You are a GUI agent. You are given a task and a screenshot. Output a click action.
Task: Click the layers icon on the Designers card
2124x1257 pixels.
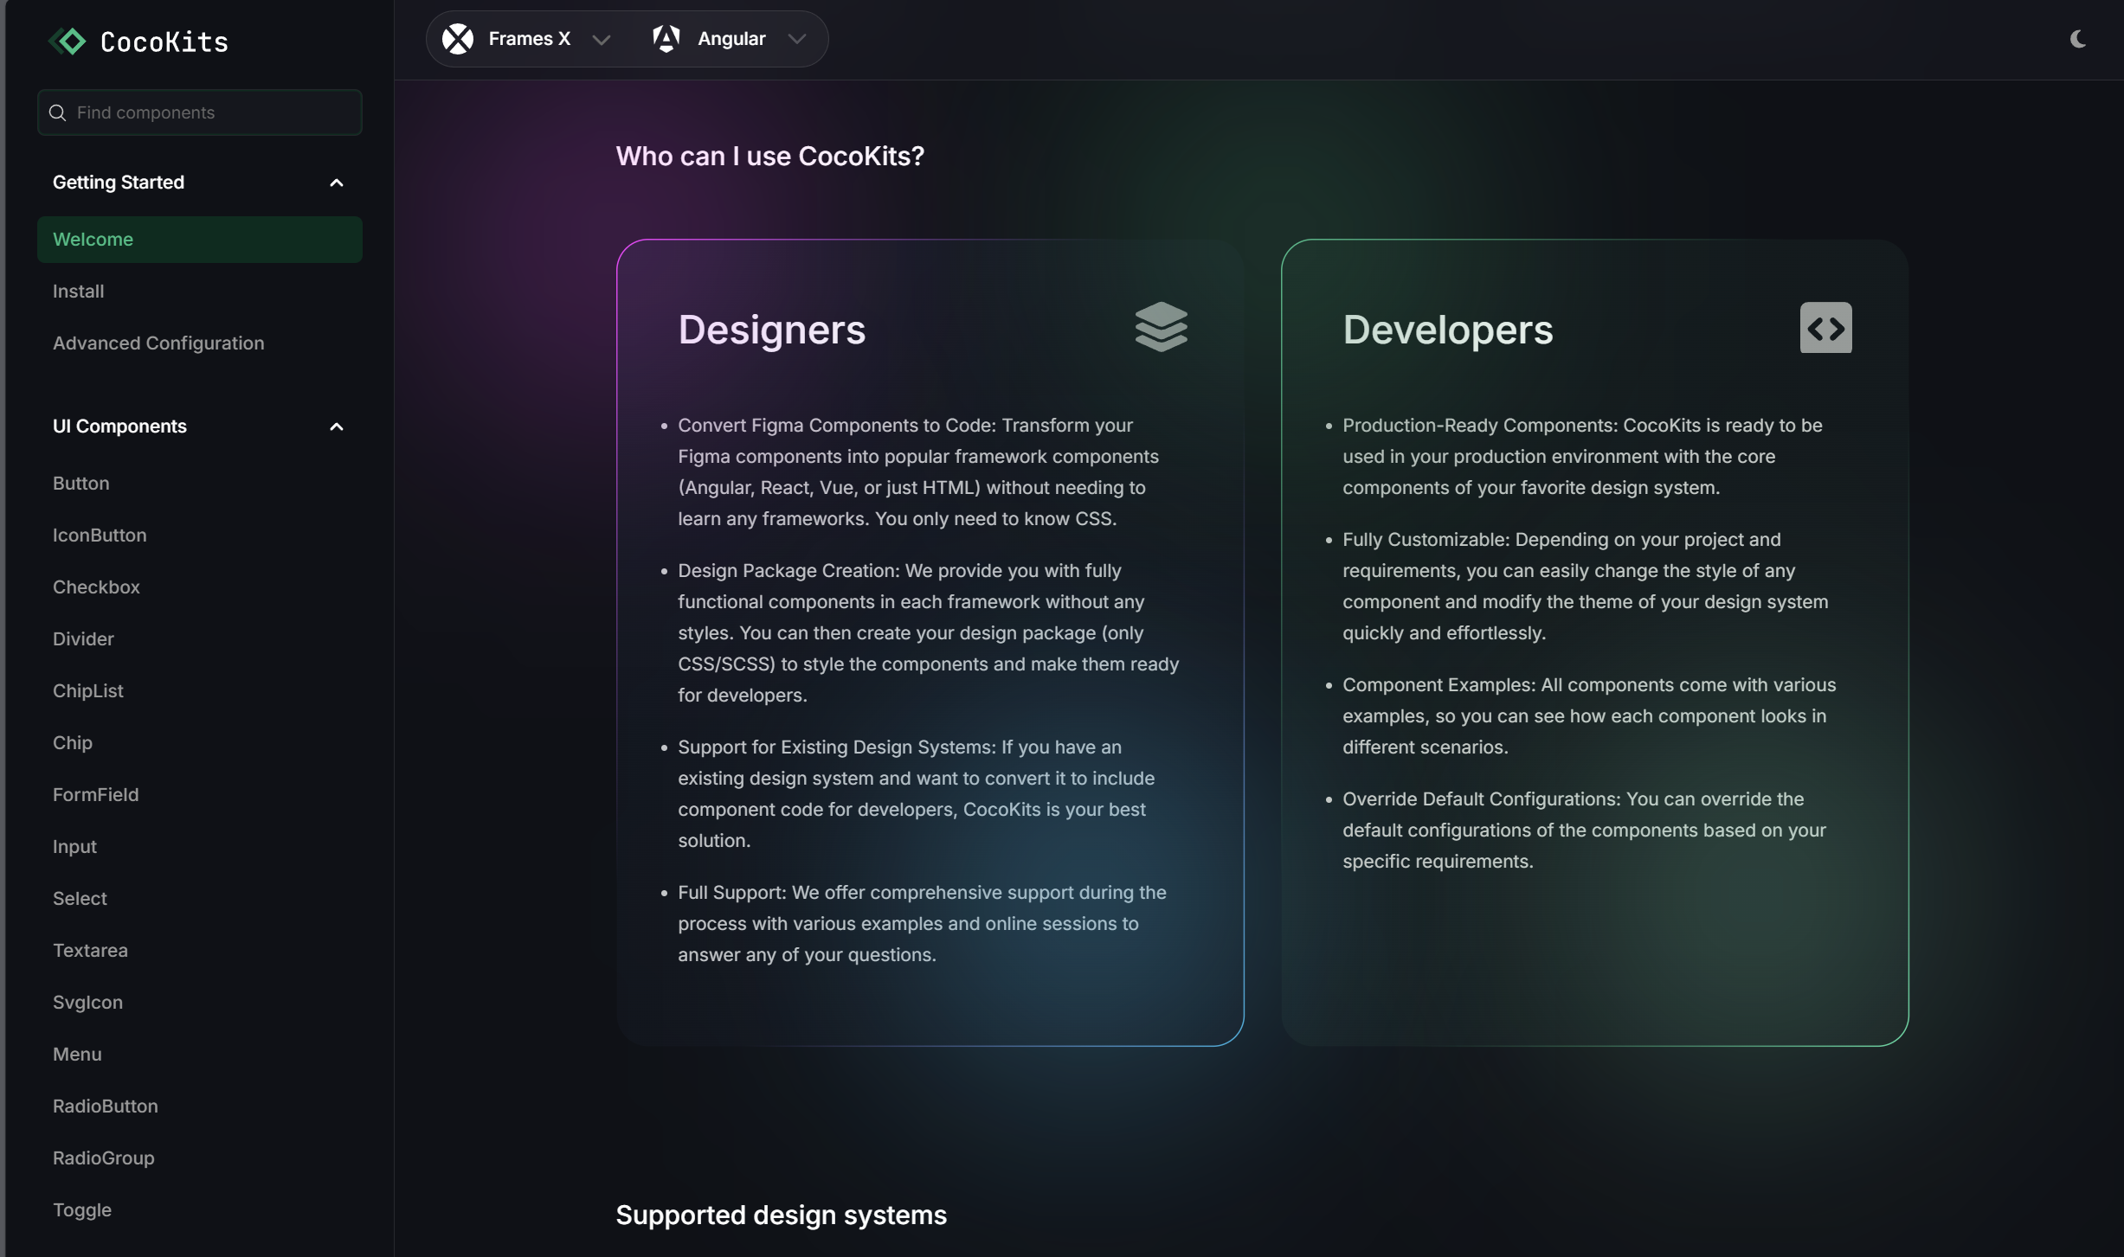[1162, 326]
